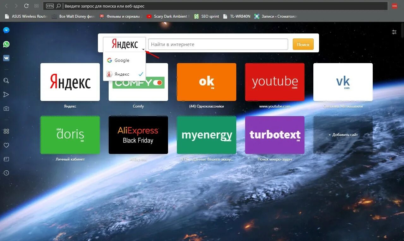404x241 pixels.
Task: Open WhatsApp from the sidebar
Action: click(x=6, y=44)
